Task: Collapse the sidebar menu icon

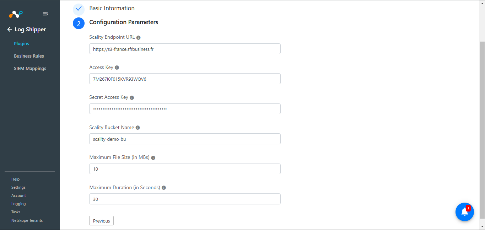Action: (x=45, y=14)
